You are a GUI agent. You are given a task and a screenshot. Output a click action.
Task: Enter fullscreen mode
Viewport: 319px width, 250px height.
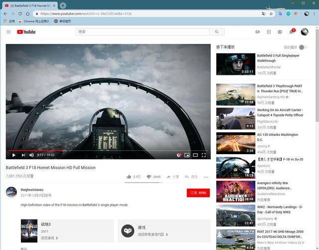pyautogui.click(x=204, y=155)
